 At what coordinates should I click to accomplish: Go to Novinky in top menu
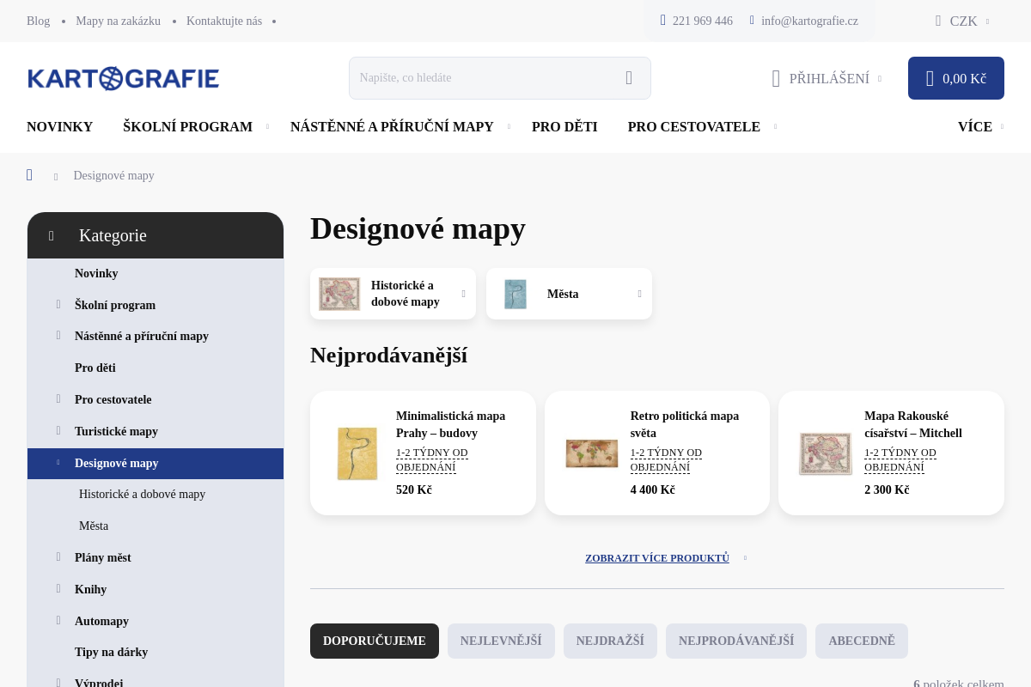click(x=59, y=127)
